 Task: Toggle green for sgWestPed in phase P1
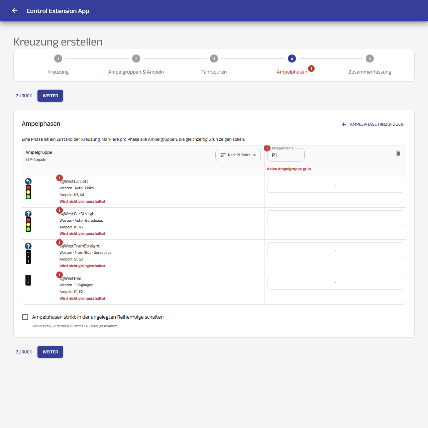click(335, 282)
